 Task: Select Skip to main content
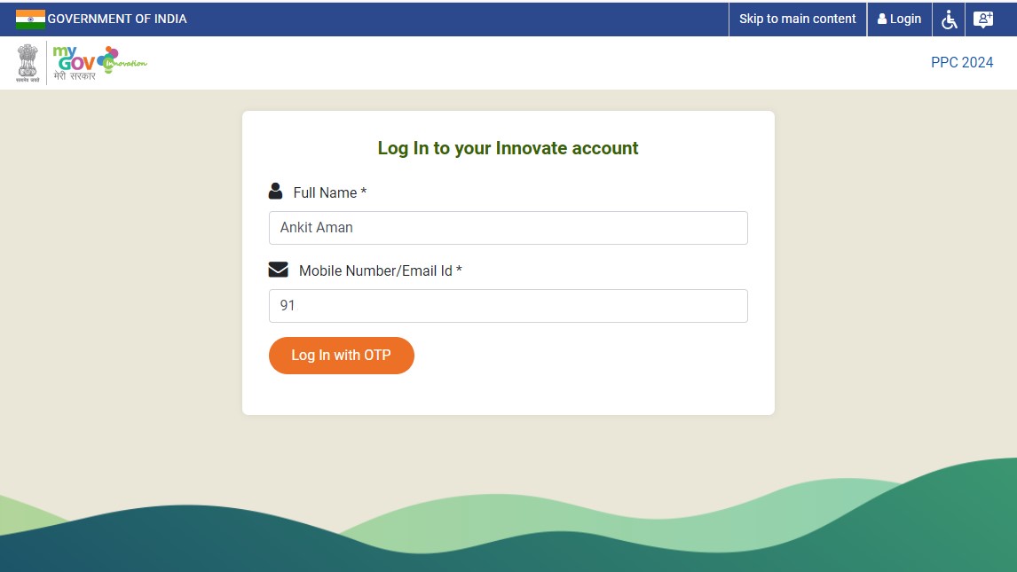pyautogui.click(x=797, y=19)
